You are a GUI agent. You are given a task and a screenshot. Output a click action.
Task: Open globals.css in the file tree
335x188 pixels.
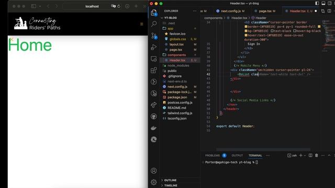pyautogui.click(x=180, y=39)
